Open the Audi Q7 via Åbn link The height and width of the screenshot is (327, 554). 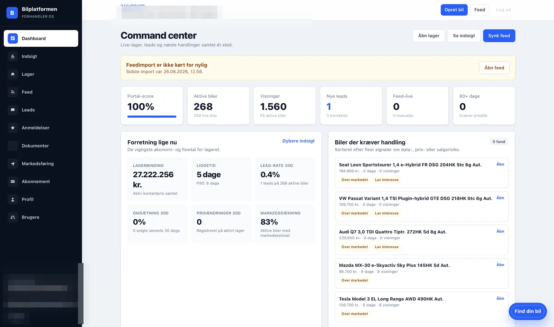pyautogui.click(x=500, y=231)
